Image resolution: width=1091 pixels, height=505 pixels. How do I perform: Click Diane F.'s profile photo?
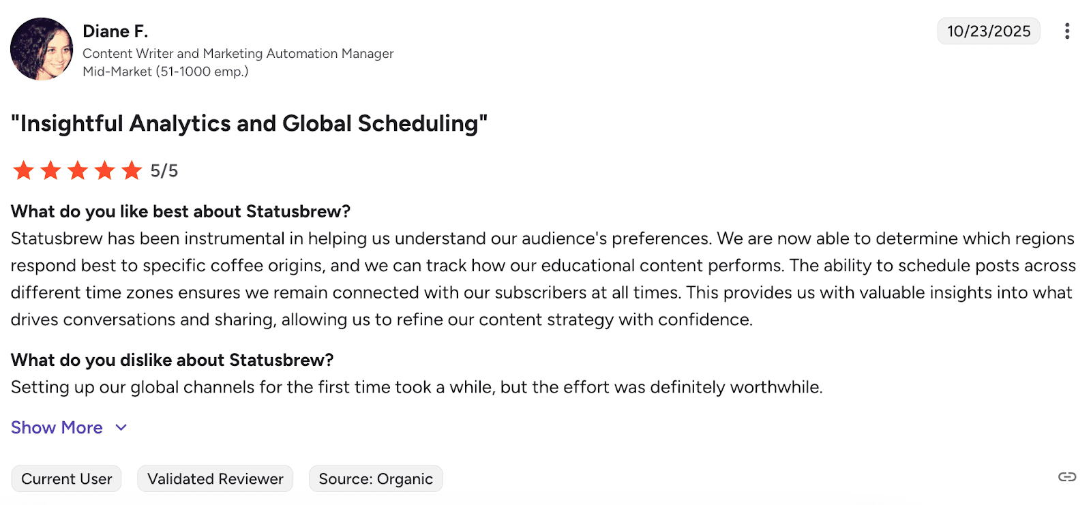pos(42,49)
